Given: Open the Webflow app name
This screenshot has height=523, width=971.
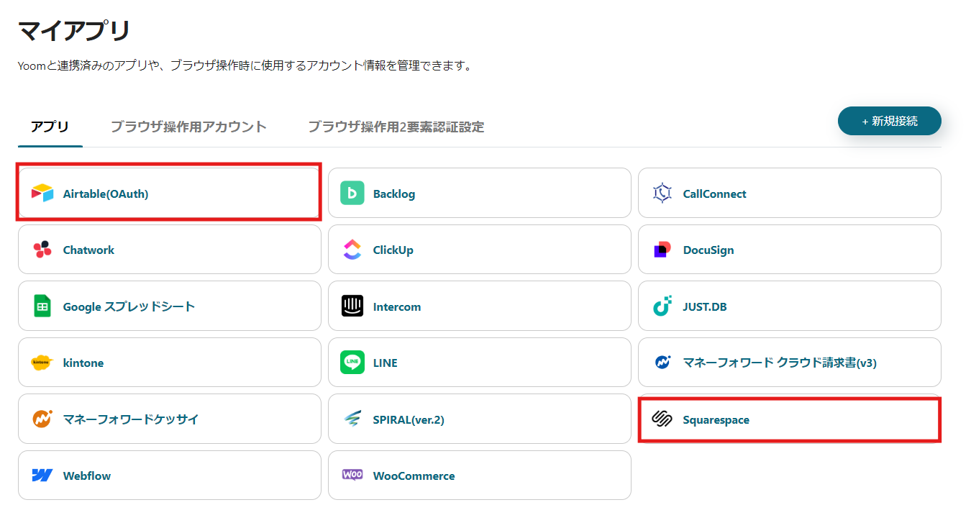Looking at the screenshot, I should (x=87, y=476).
